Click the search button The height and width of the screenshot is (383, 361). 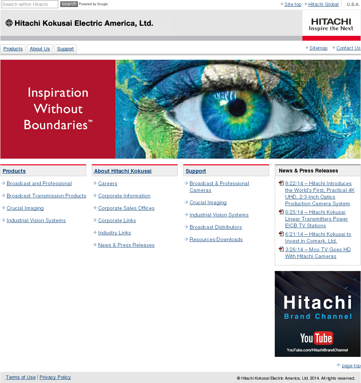69,4
